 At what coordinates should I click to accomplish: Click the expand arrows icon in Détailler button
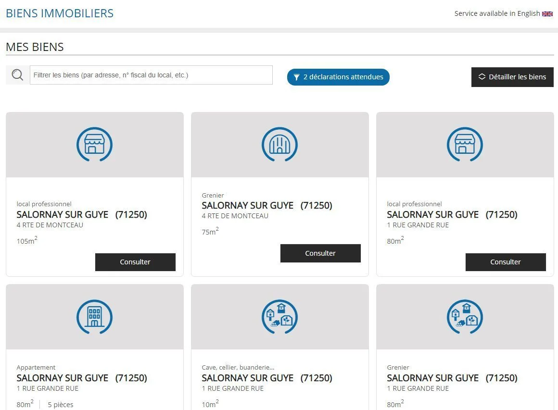point(482,77)
